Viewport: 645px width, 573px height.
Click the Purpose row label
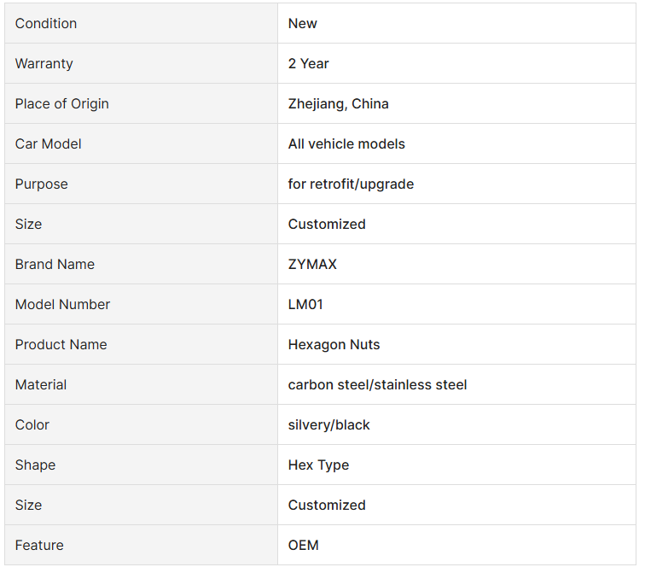[x=42, y=184]
